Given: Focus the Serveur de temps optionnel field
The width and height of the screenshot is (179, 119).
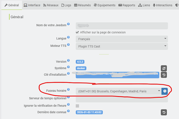Looking at the screenshot, I should click(x=122, y=99).
